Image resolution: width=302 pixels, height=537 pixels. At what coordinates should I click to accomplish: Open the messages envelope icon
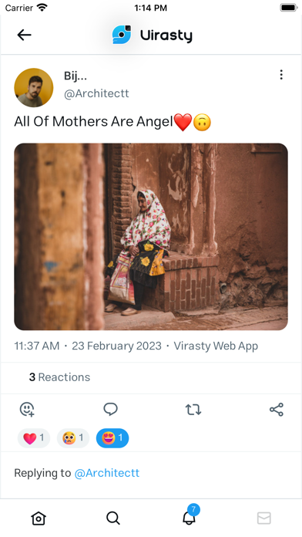(x=264, y=518)
